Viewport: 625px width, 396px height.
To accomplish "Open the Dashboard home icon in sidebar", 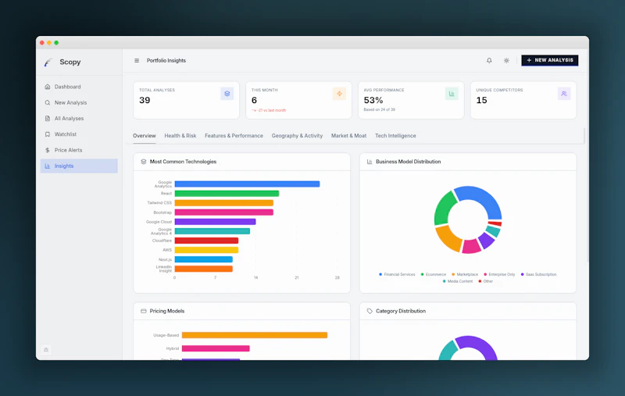I will click(x=48, y=87).
